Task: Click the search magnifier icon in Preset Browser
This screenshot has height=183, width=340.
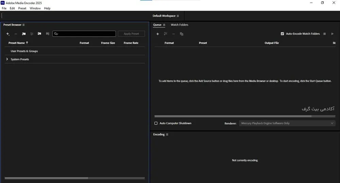Action: tap(56, 34)
